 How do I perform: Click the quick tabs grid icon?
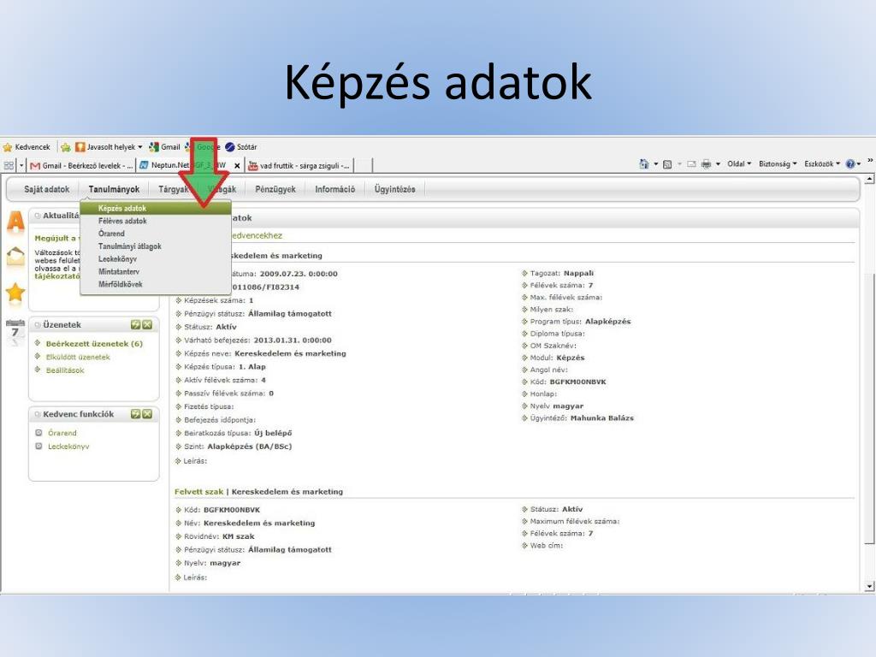point(9,165)
